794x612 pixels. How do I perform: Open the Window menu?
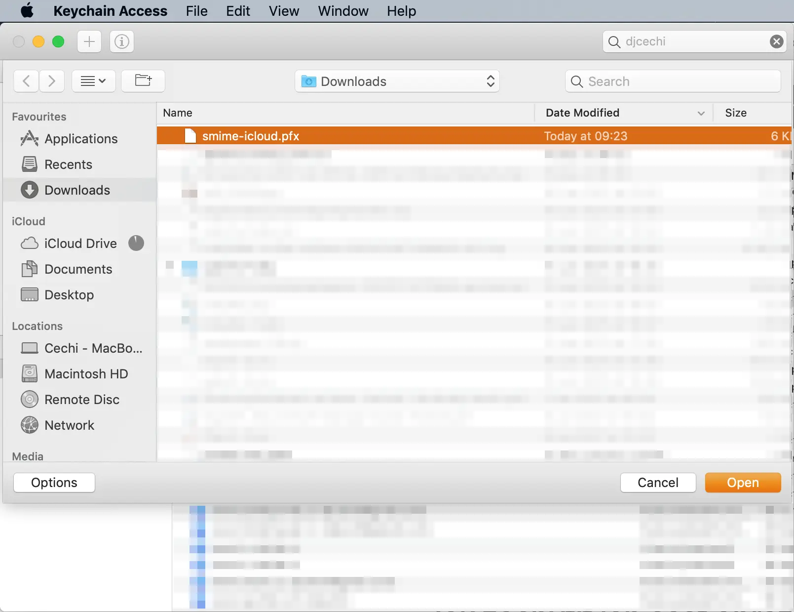(343, 11)
